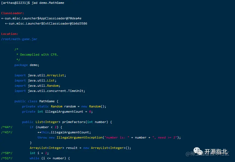Click the 'int i = 2;' statement
The width and height of the screenshot is (235, 162).
[39, 153]
